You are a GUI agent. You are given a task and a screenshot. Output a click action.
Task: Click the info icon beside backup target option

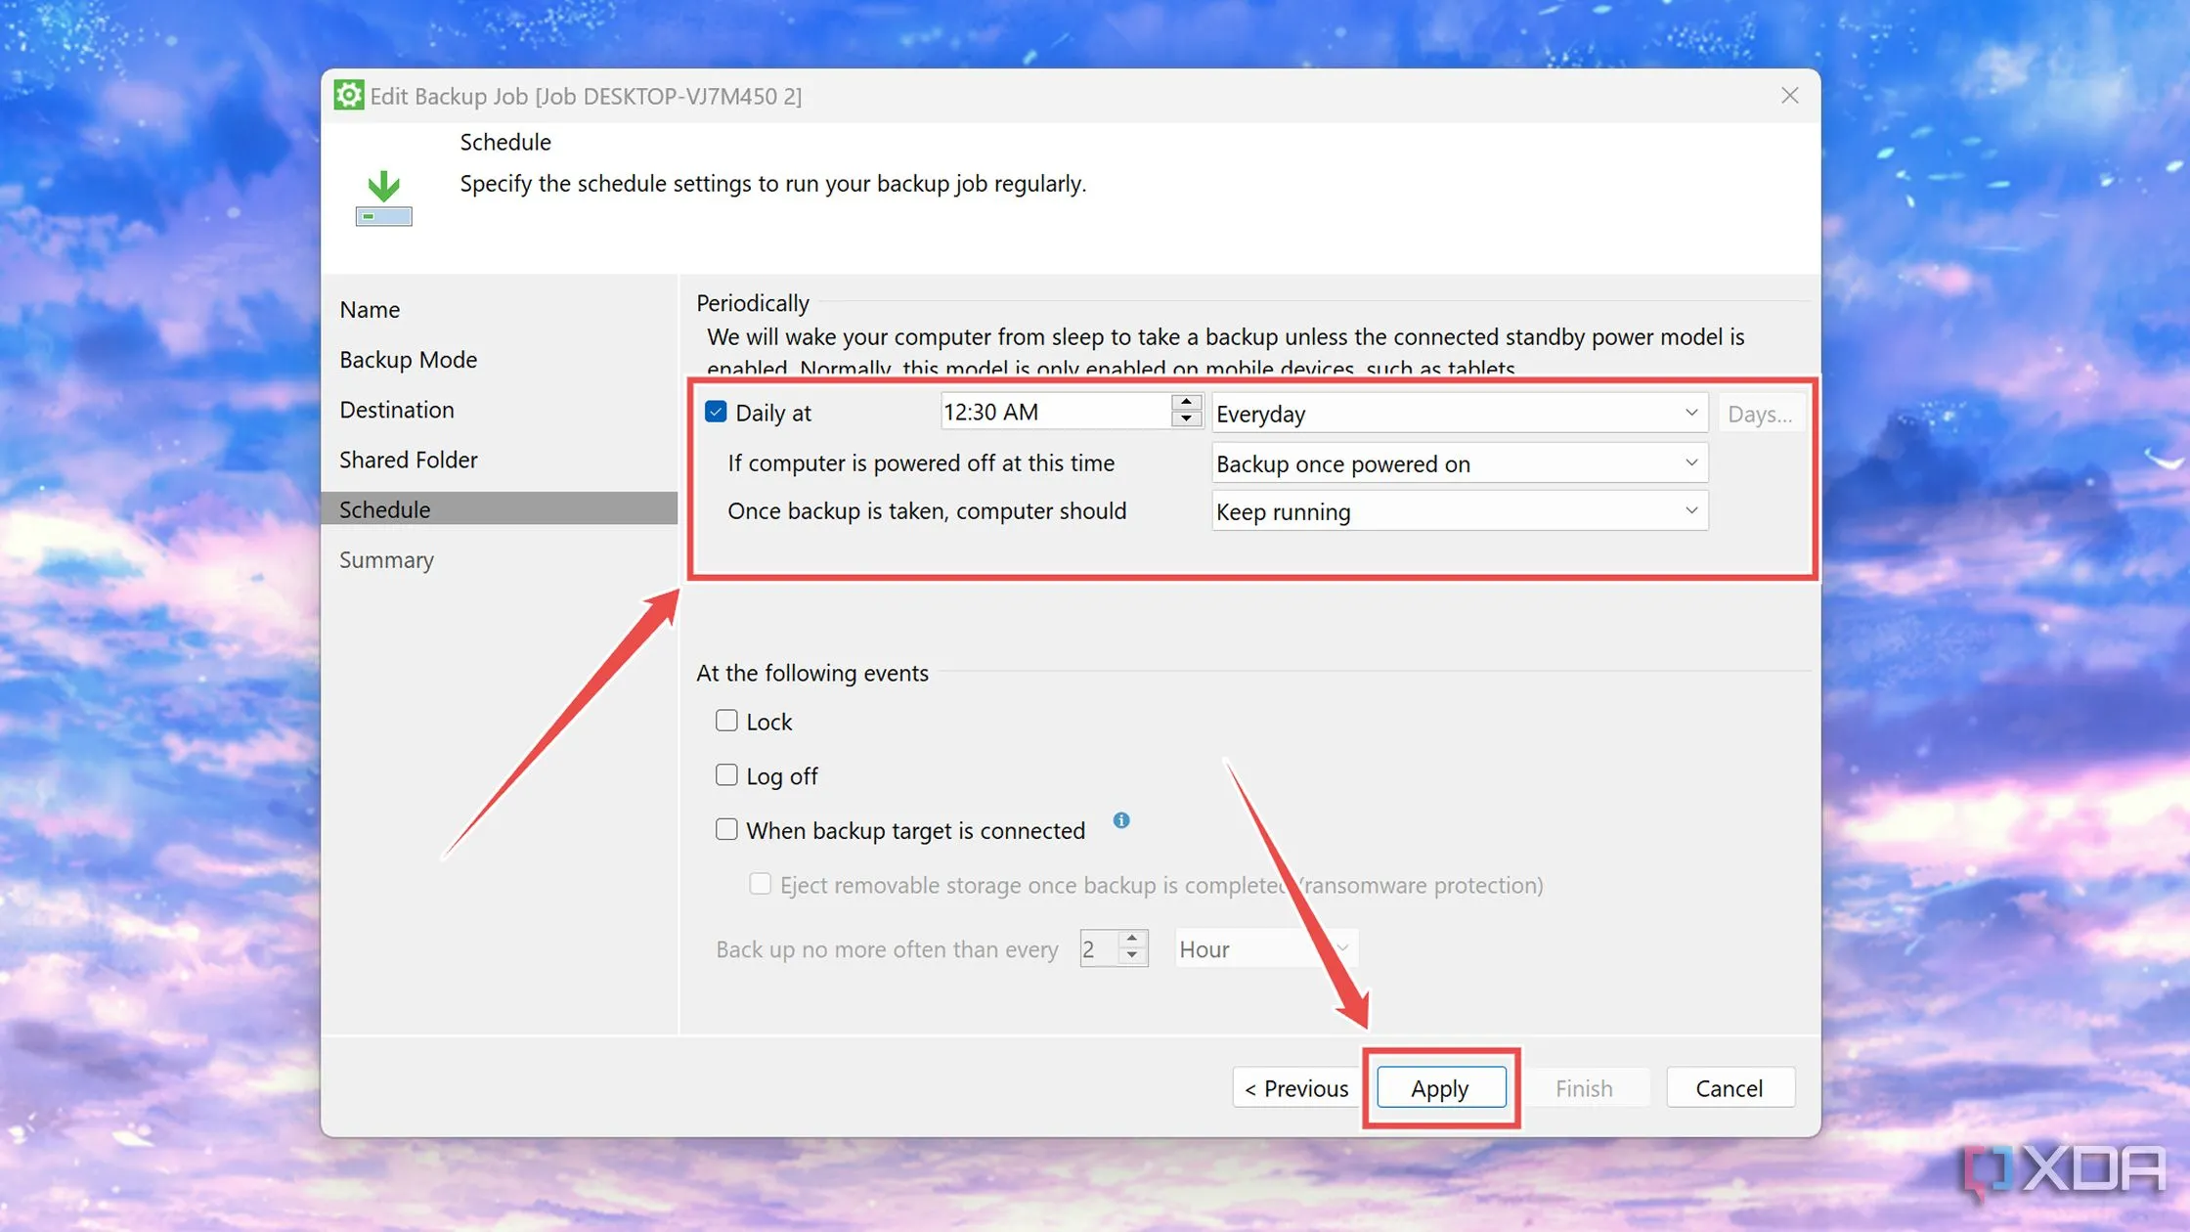pos(1121,820)
